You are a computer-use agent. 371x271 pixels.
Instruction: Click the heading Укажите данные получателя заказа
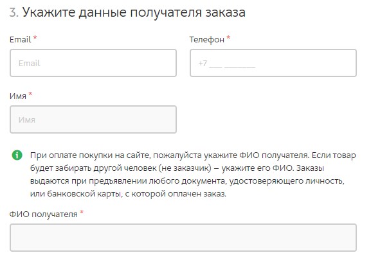(x=134, y=12)
